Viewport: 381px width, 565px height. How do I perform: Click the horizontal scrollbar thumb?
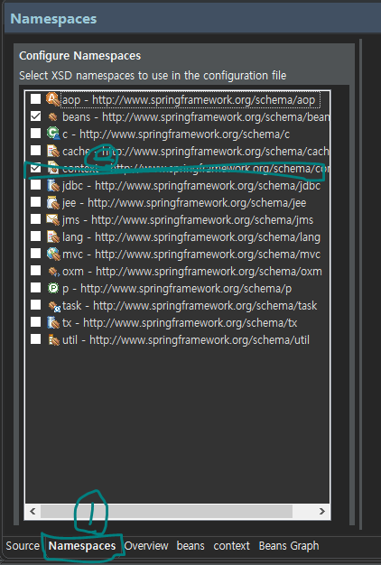coord(166,511)
